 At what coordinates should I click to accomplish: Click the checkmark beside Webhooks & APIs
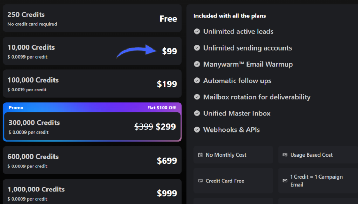(x=197, y=129)
